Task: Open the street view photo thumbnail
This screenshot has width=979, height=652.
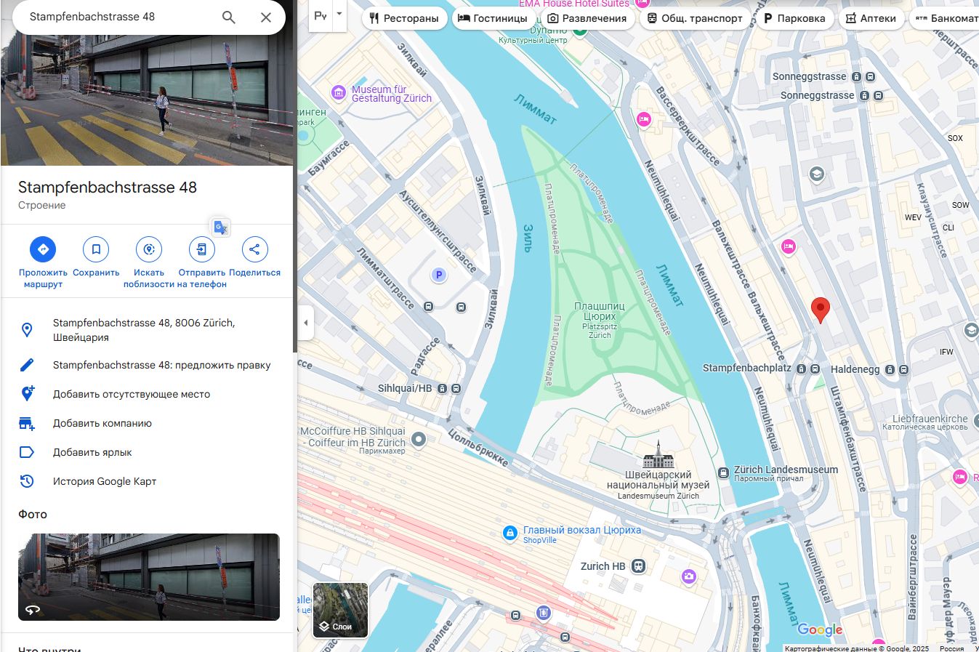Action: (149, 577)
